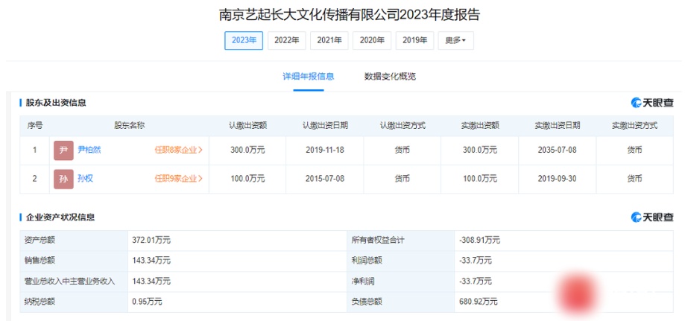Click the 尹 avatar icon

coord(64,150)
